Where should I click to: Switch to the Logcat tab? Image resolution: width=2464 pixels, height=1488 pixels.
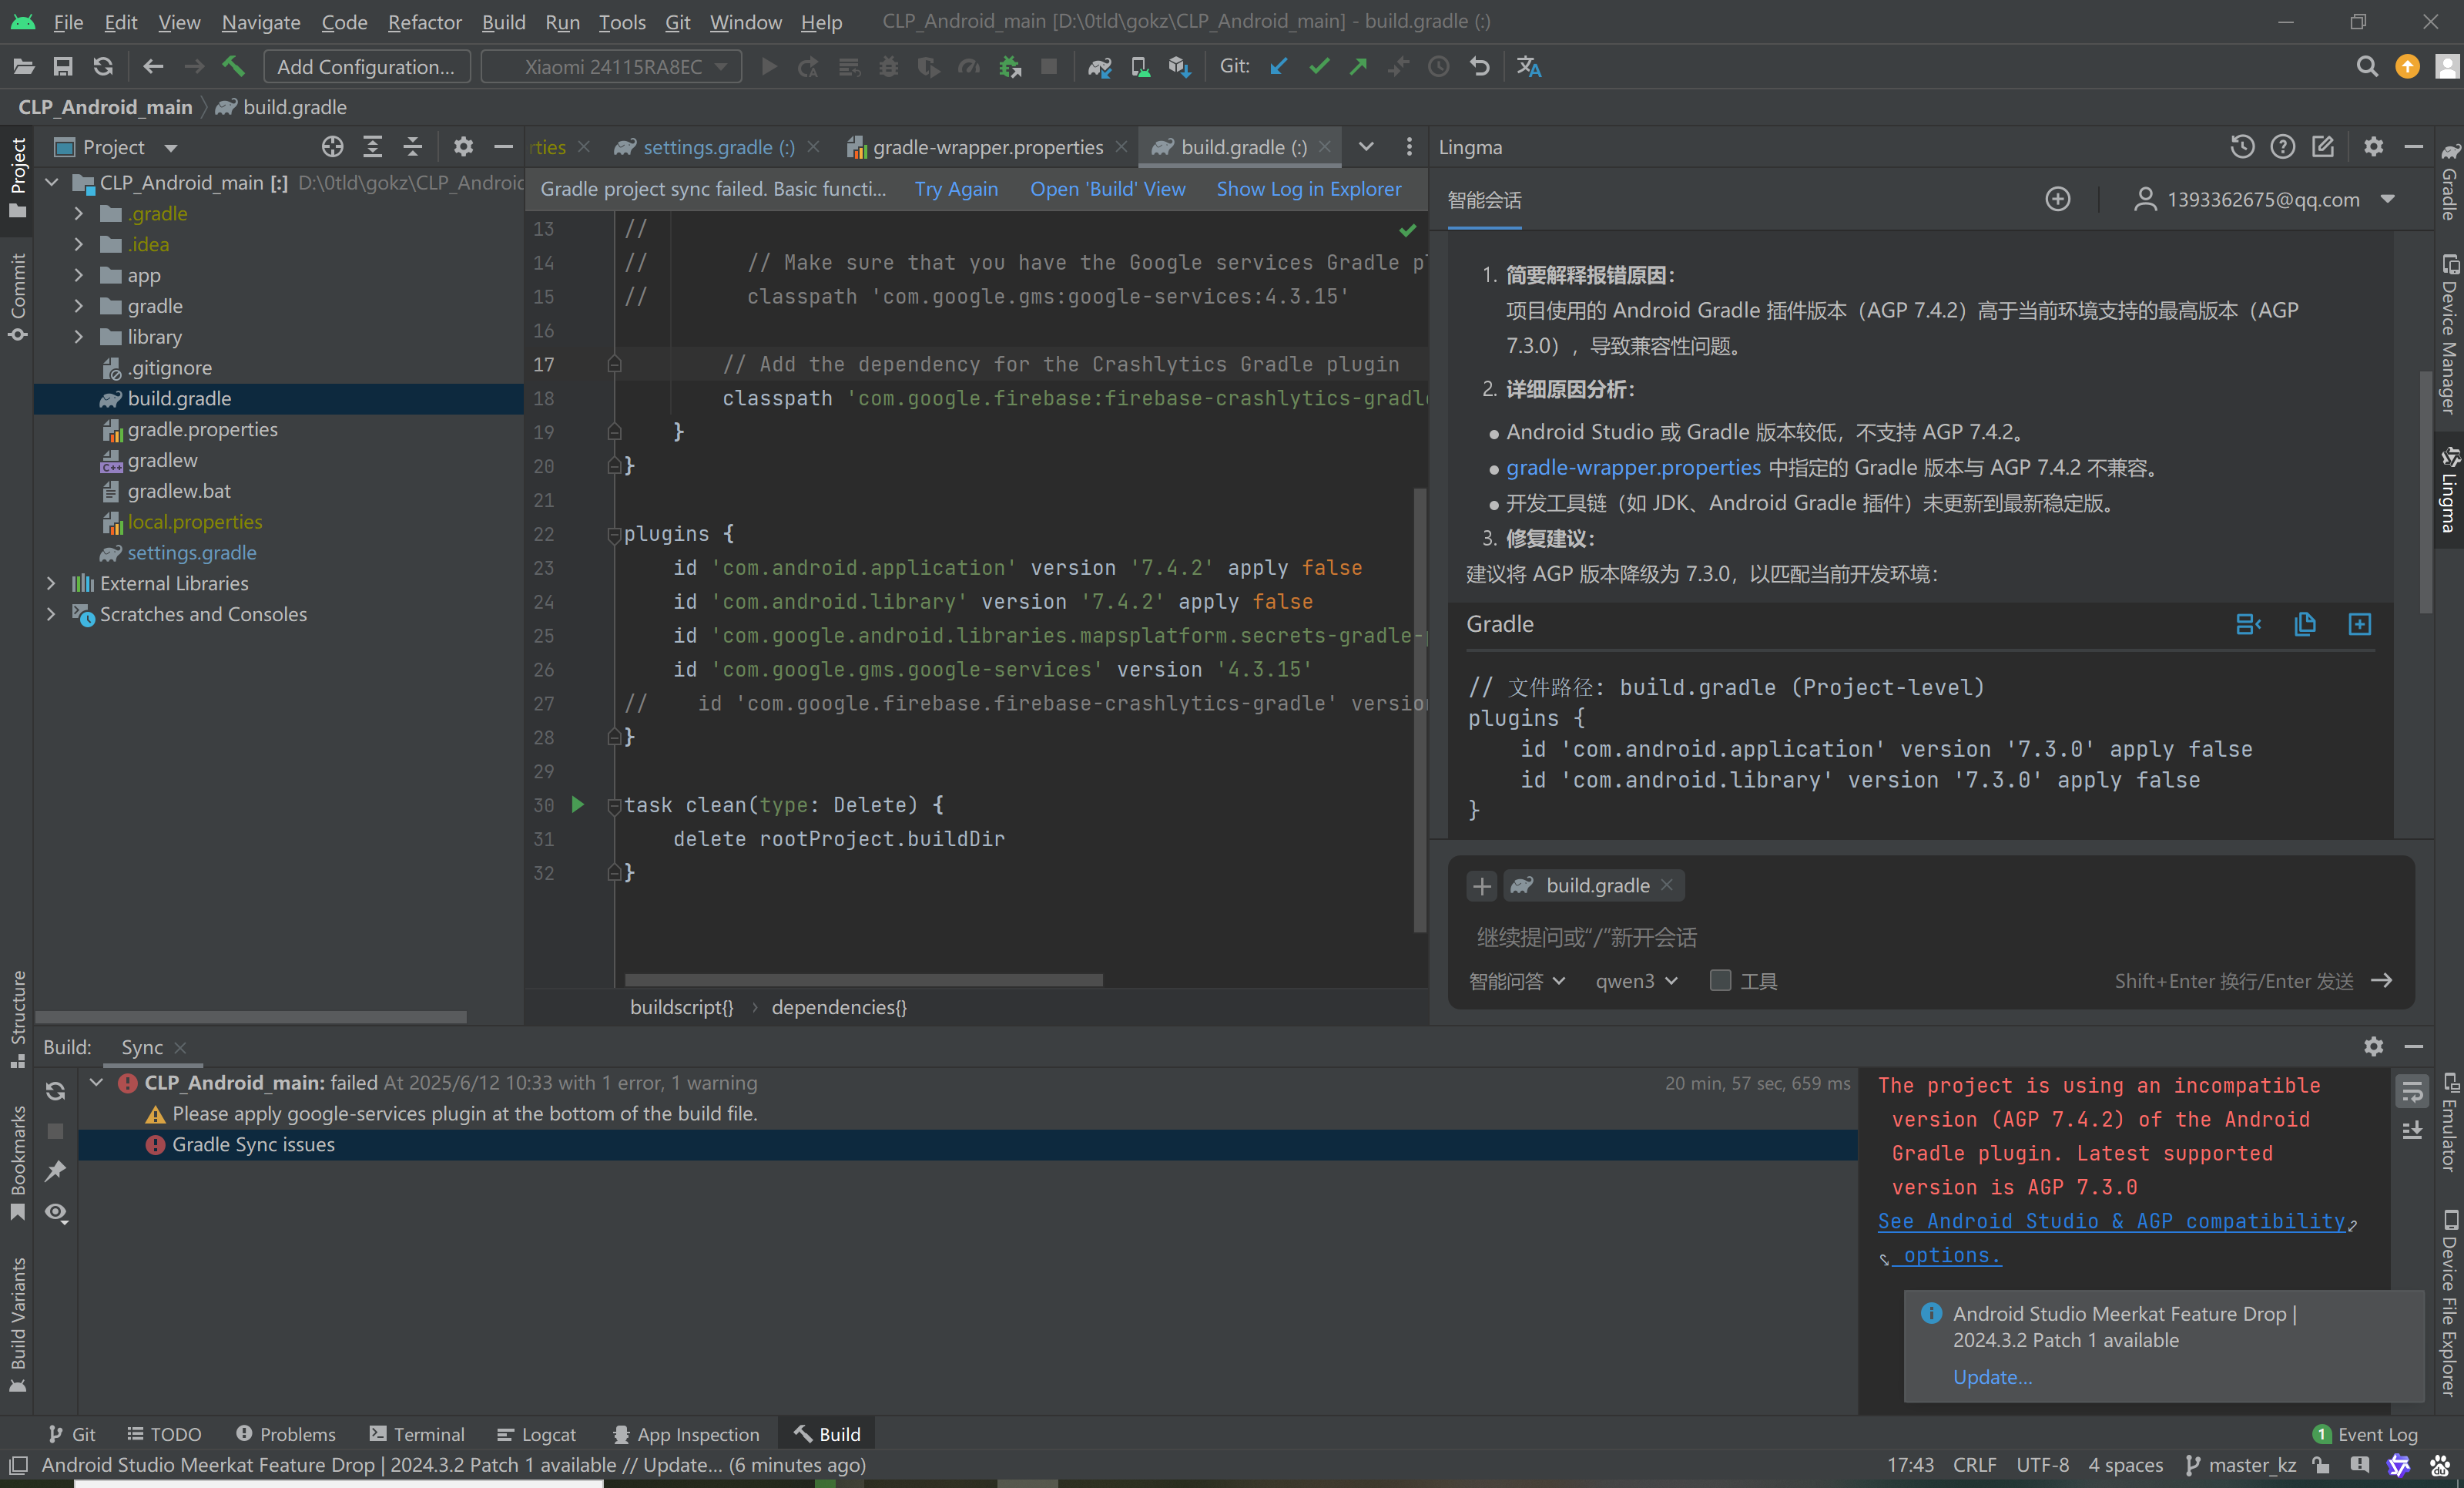tap(537, 1433)
